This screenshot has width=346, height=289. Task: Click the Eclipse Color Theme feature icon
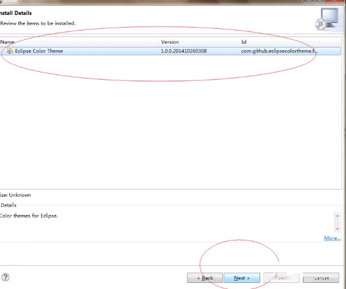[x=10, y=51]
